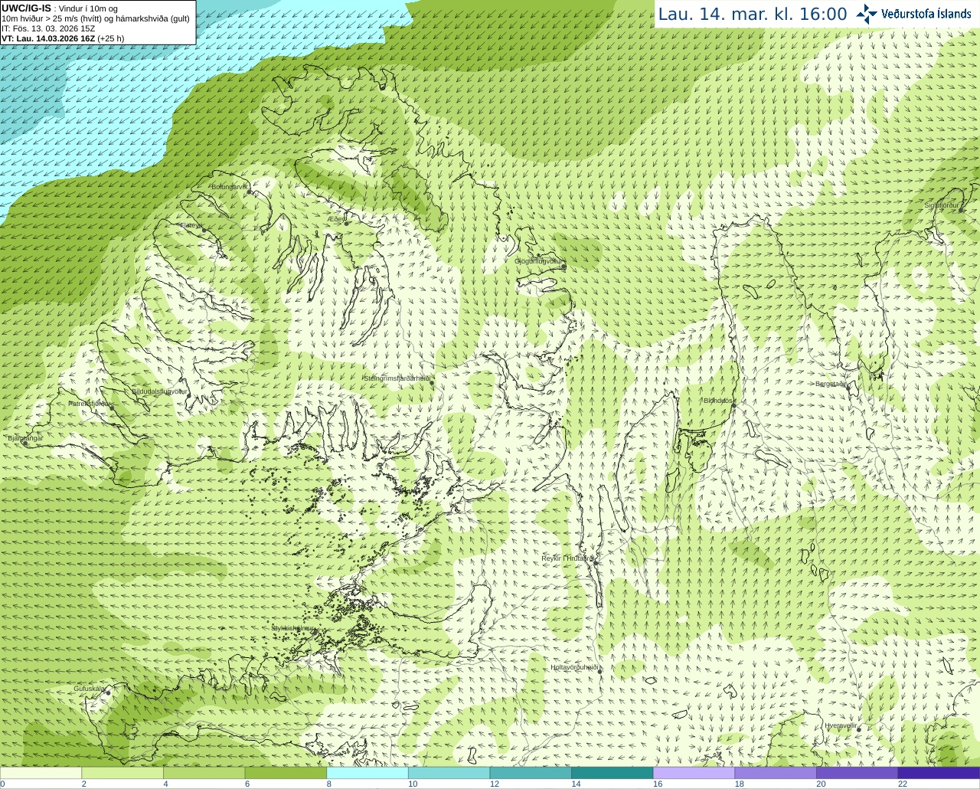Click the Blönduós station label
Screen dimensions: 980x789
coord(718,401)
